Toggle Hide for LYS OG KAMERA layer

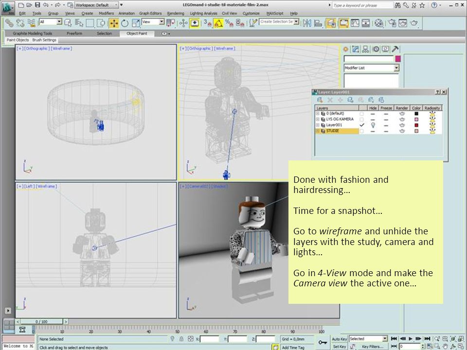tap(373, 120)
